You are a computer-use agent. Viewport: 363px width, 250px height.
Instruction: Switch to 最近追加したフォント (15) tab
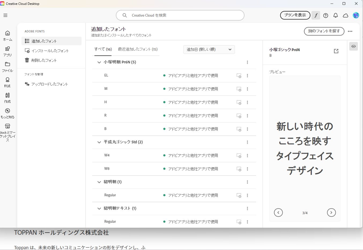138,49
